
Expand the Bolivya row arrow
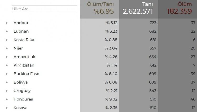click(7, 82)
